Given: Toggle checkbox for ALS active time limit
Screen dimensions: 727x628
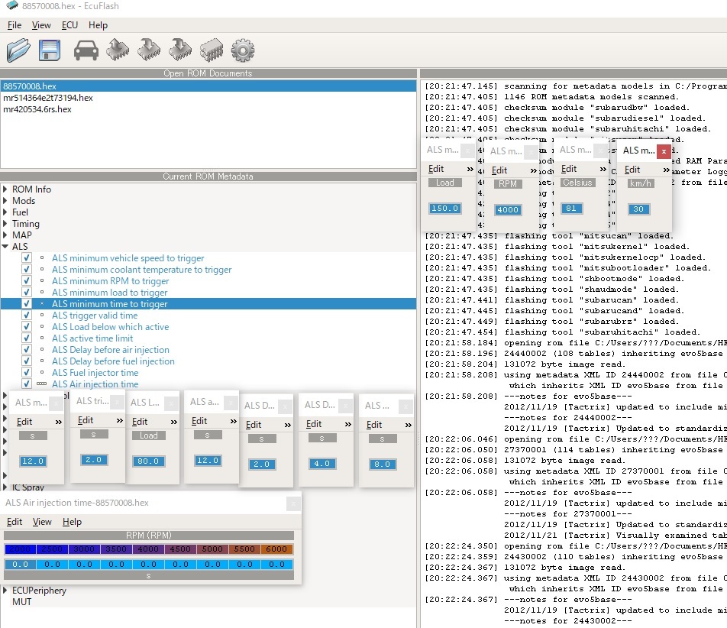Looking at the screenshot, I should 27,338.
